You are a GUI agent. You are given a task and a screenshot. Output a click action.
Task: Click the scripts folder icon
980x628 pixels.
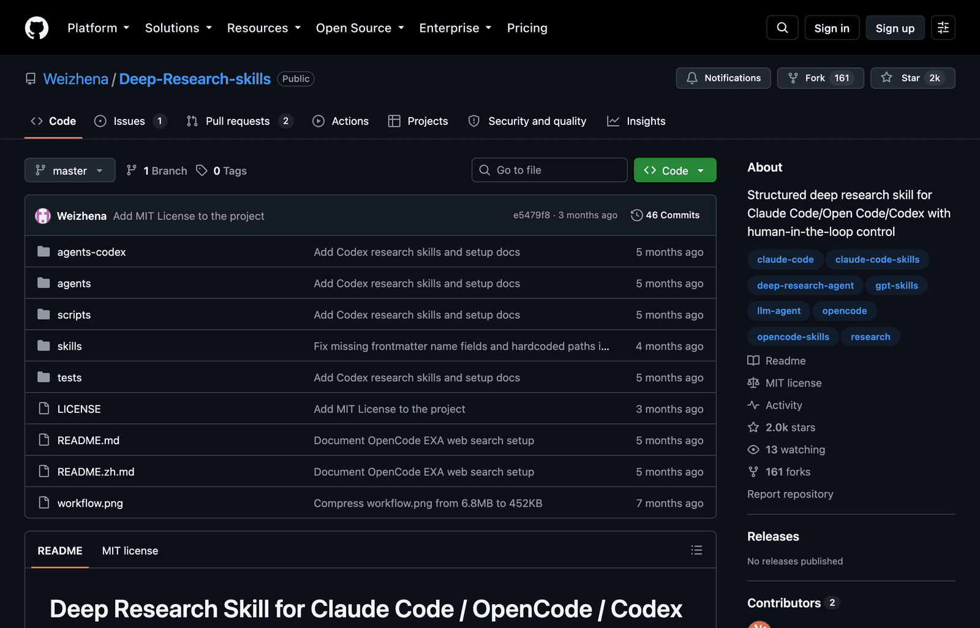(43, 314)
